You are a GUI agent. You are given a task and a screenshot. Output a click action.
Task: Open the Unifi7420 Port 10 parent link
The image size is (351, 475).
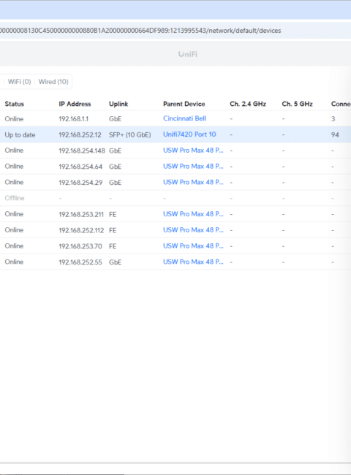[x=189, y=134]
